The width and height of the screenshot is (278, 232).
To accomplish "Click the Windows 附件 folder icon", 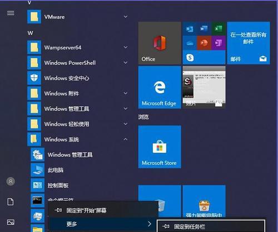I will pos(34,93).
